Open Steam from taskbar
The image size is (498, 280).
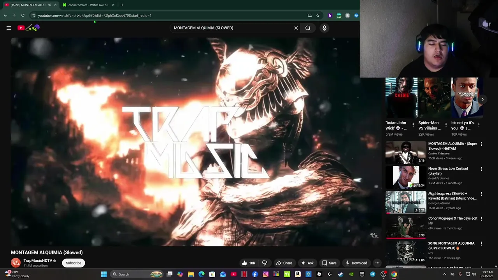tap(340, 274)
